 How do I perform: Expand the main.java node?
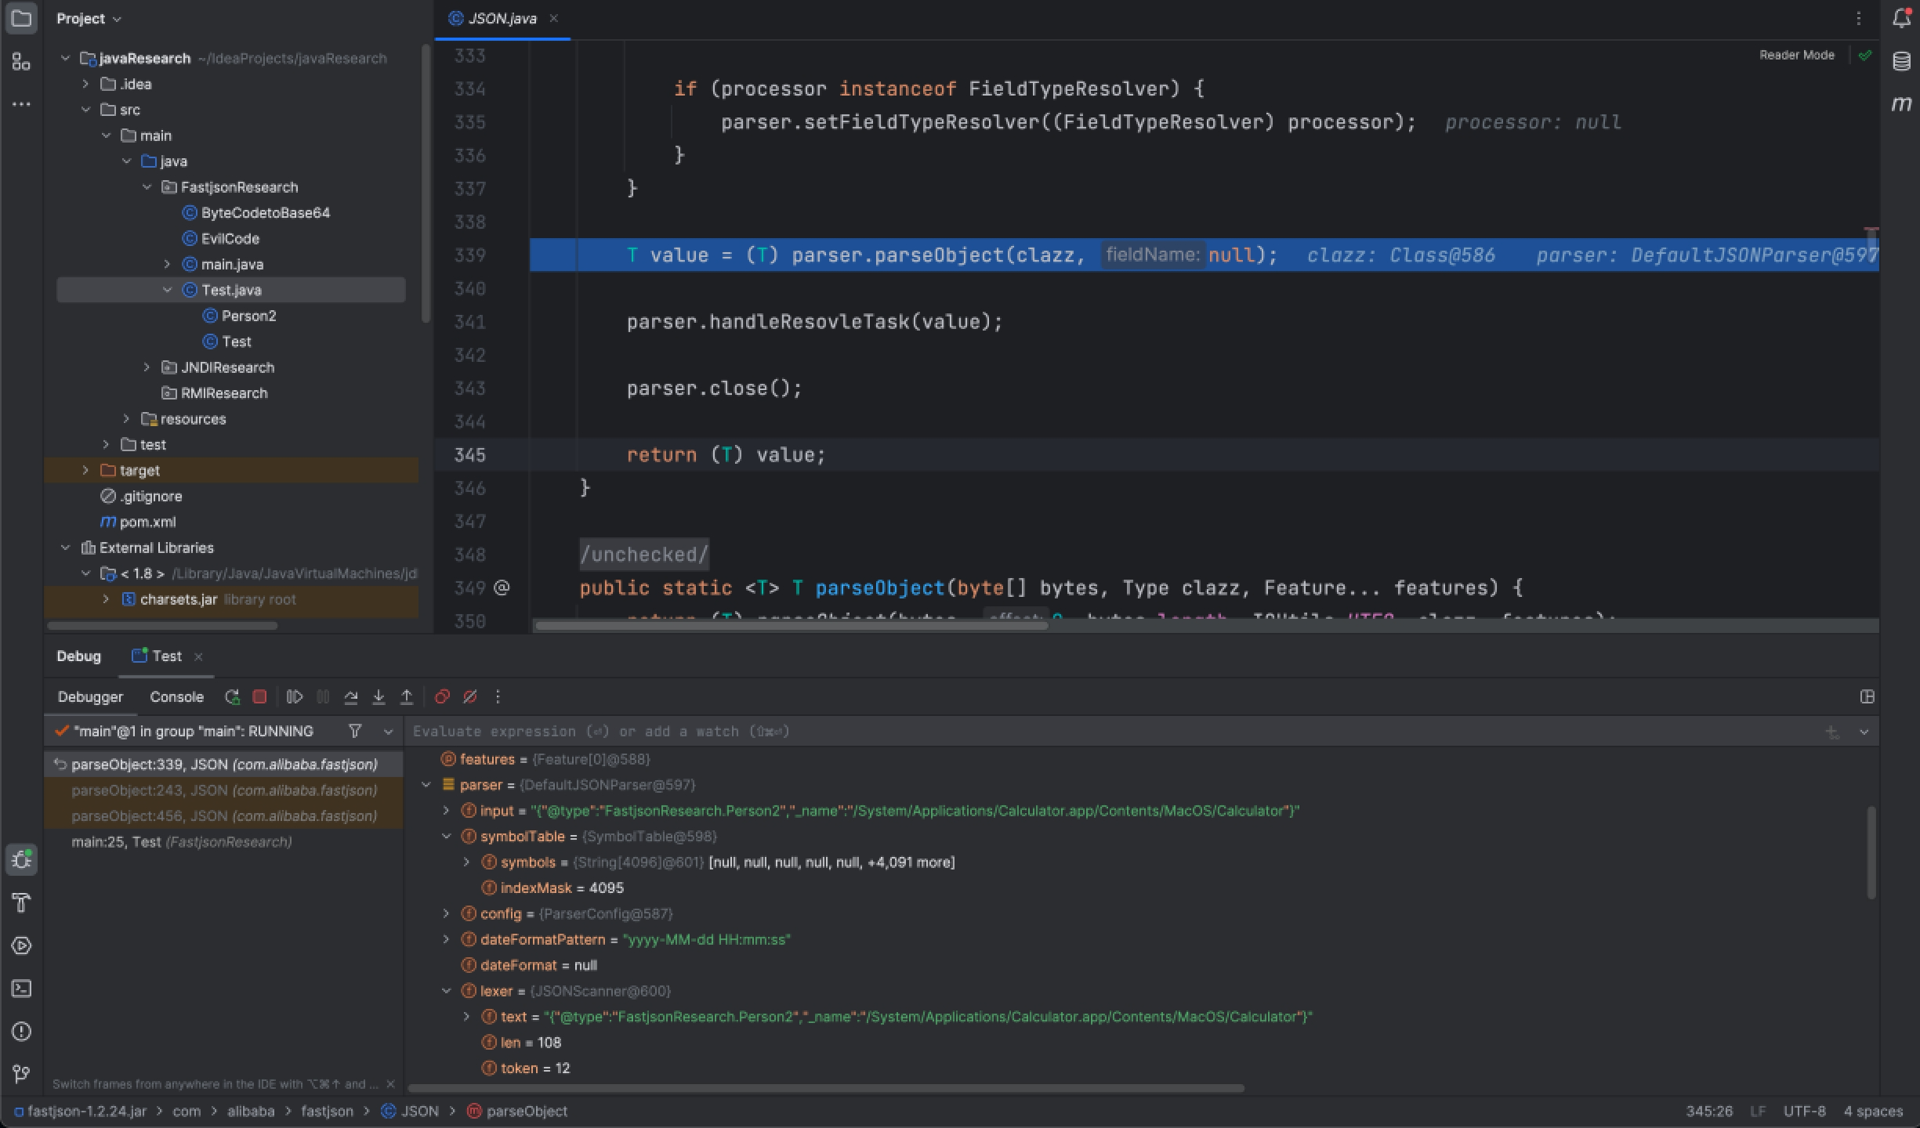167,264
